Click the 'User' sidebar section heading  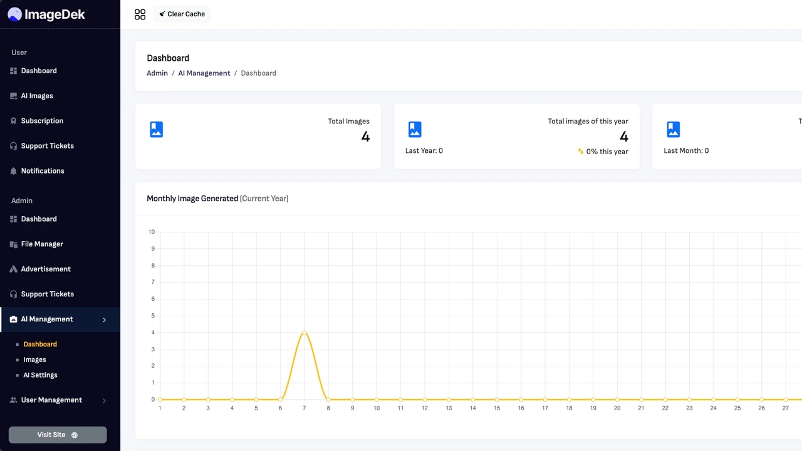[19, 53]
